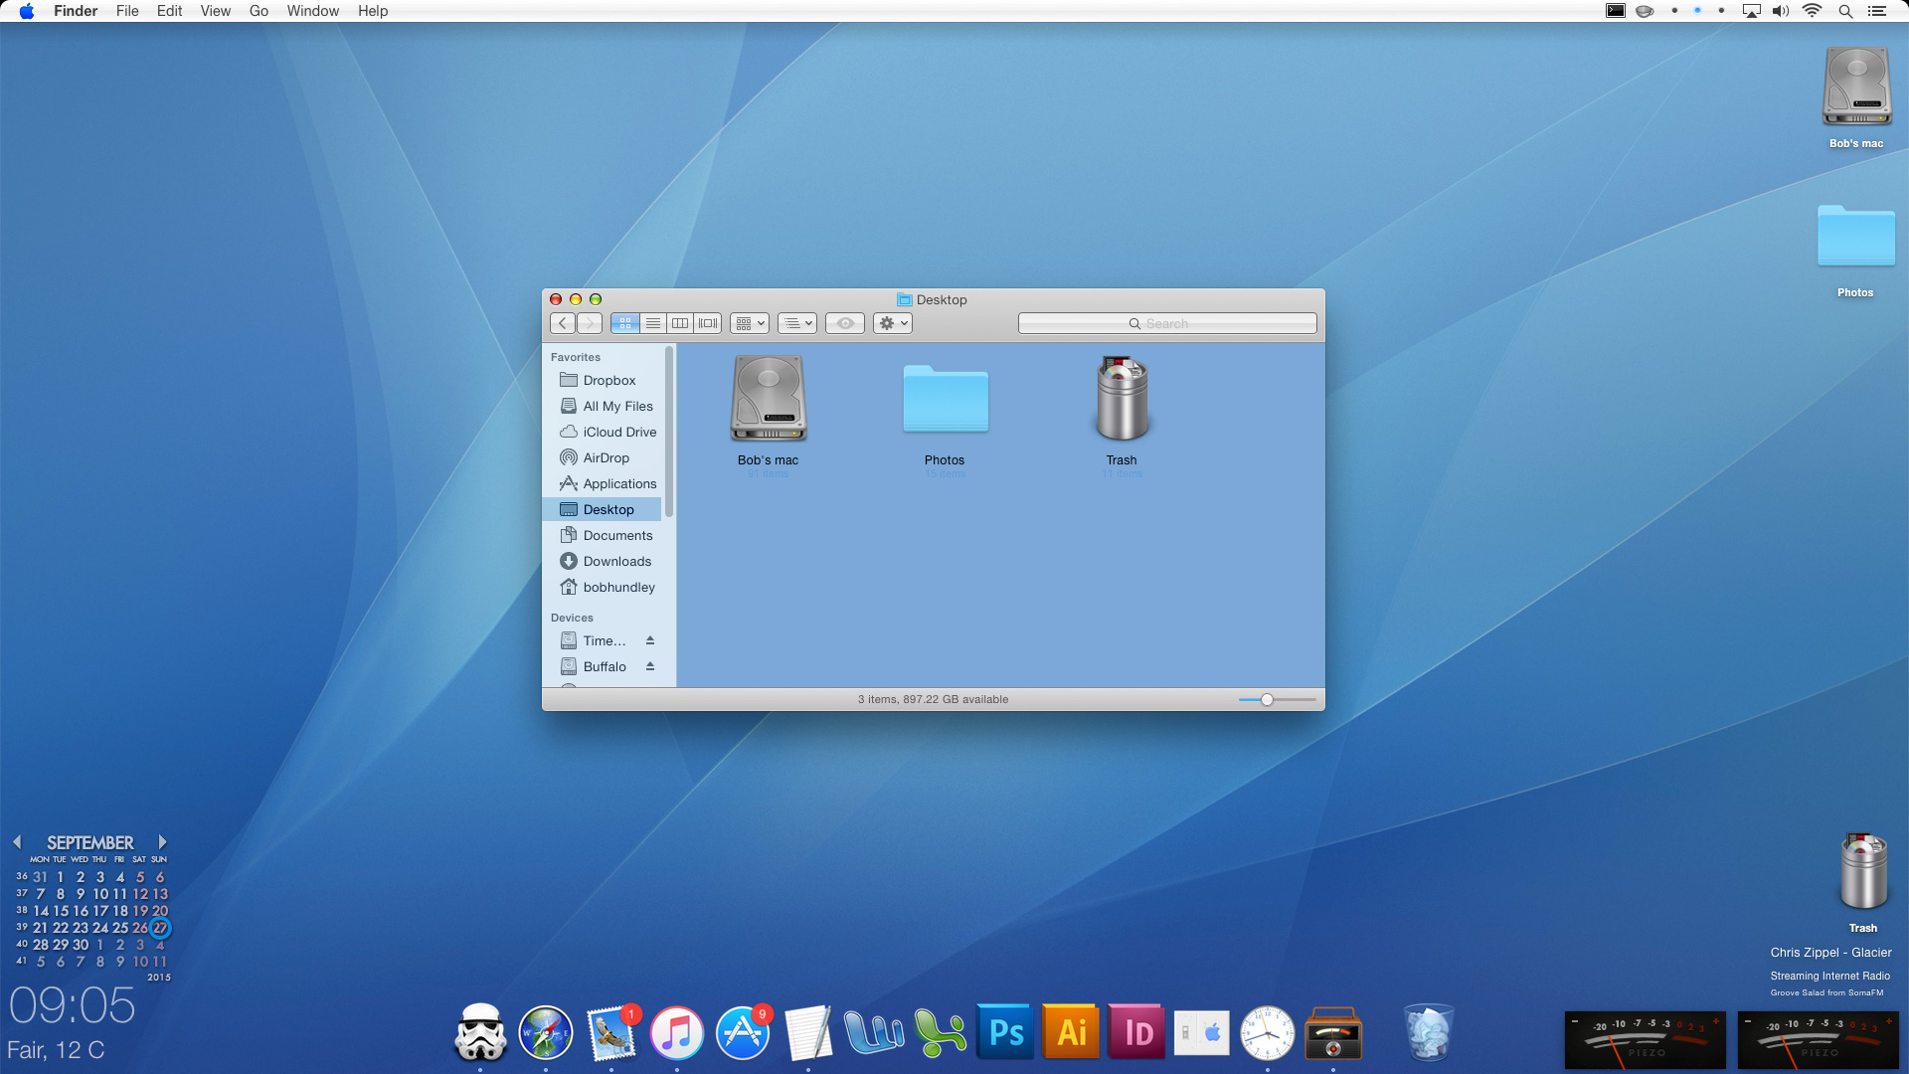Adjust the icon size slider
The image size is (1909, 1074).
tap(1267, 700)
